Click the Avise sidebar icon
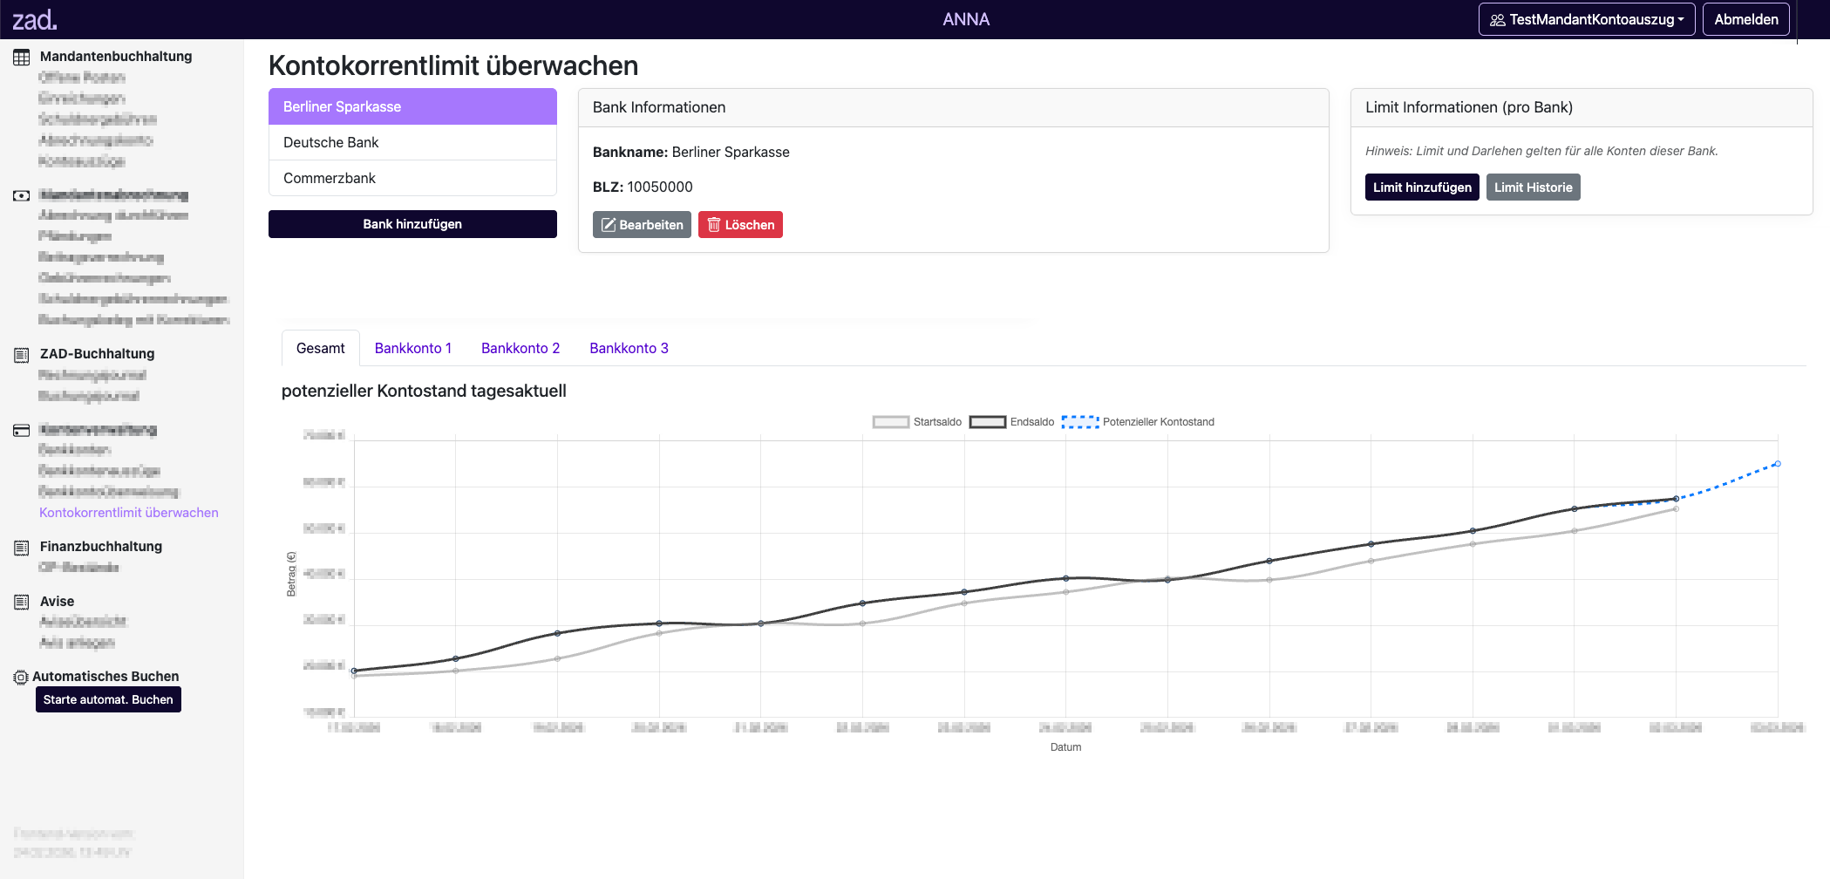The height and width of the screenshot is (879, 1830). tap(22, 602)
